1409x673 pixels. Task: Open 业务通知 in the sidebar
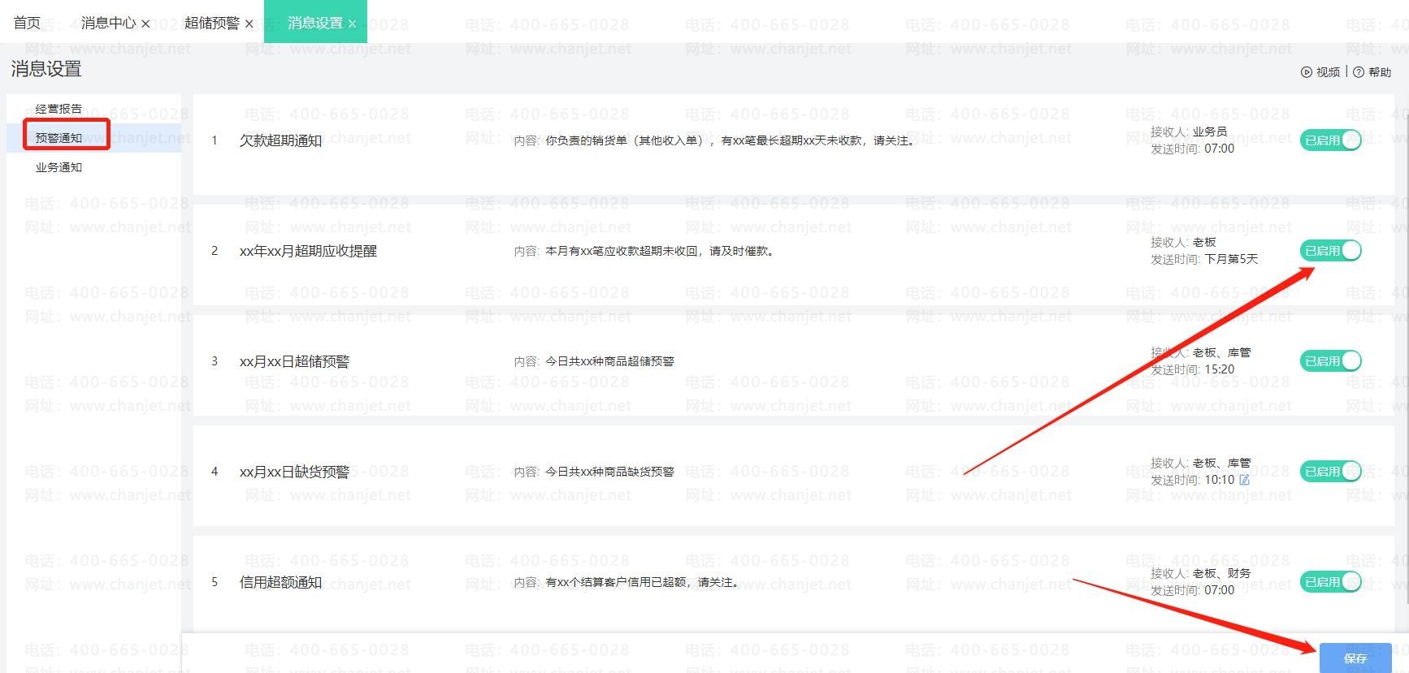pyautogui.click(x=59, y=167)
